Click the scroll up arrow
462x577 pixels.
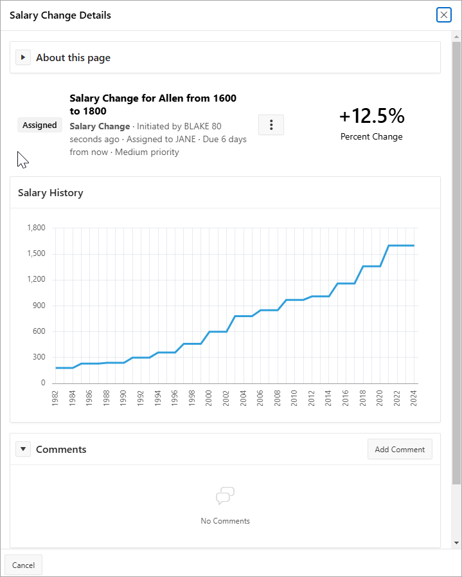point(456,38)
